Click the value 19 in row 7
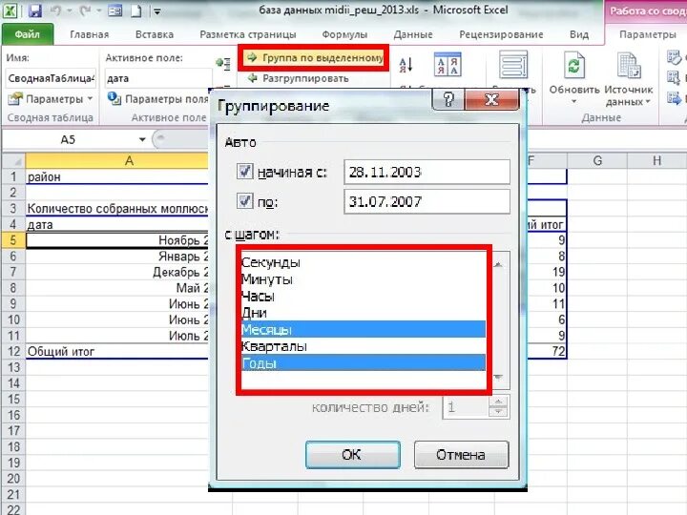Screen dimensions: 687x515 [548, 272]
